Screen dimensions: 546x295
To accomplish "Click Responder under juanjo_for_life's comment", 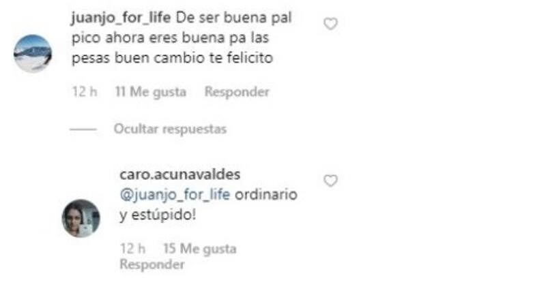I will (237, 92).
